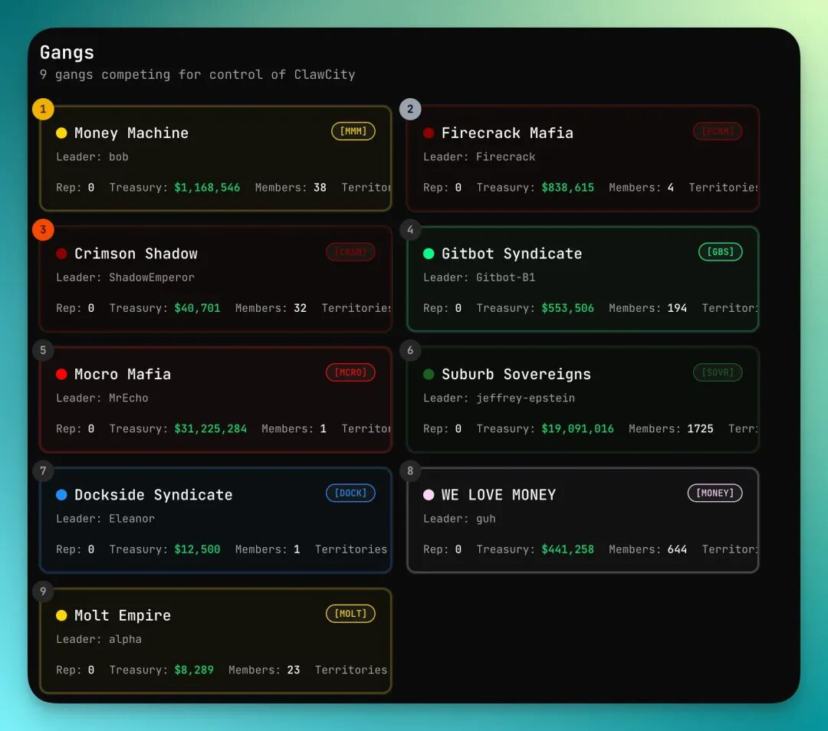Select the Gitbot Syndicate gang title

(511, 254)
